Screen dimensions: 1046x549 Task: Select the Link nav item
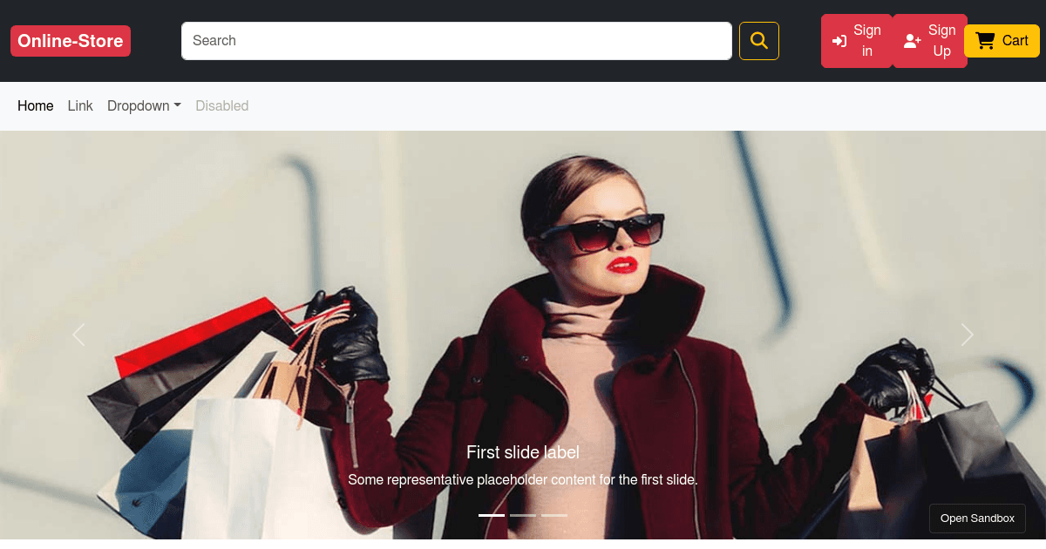[80, 105]
